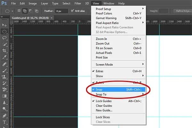
Task: Toggle Extras in View menu
Action: coord(118,71)
